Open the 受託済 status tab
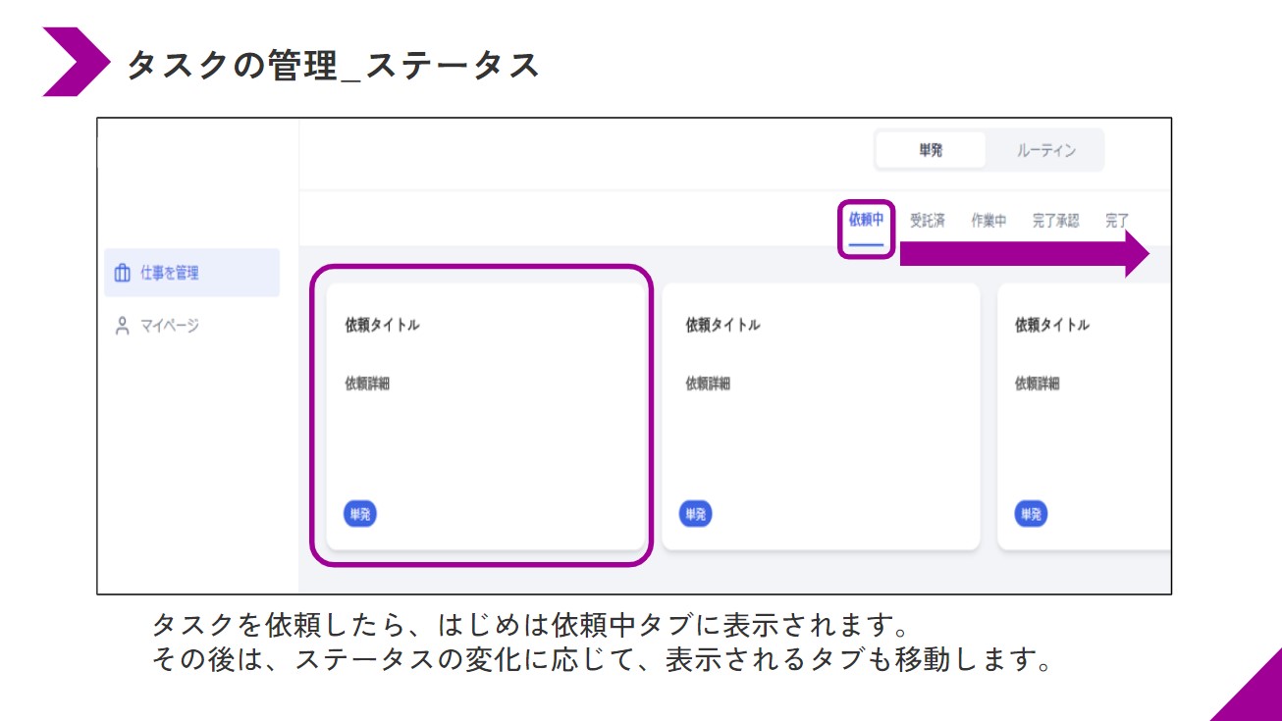Viewport: 1282px width, 721px height. (927, 220)
